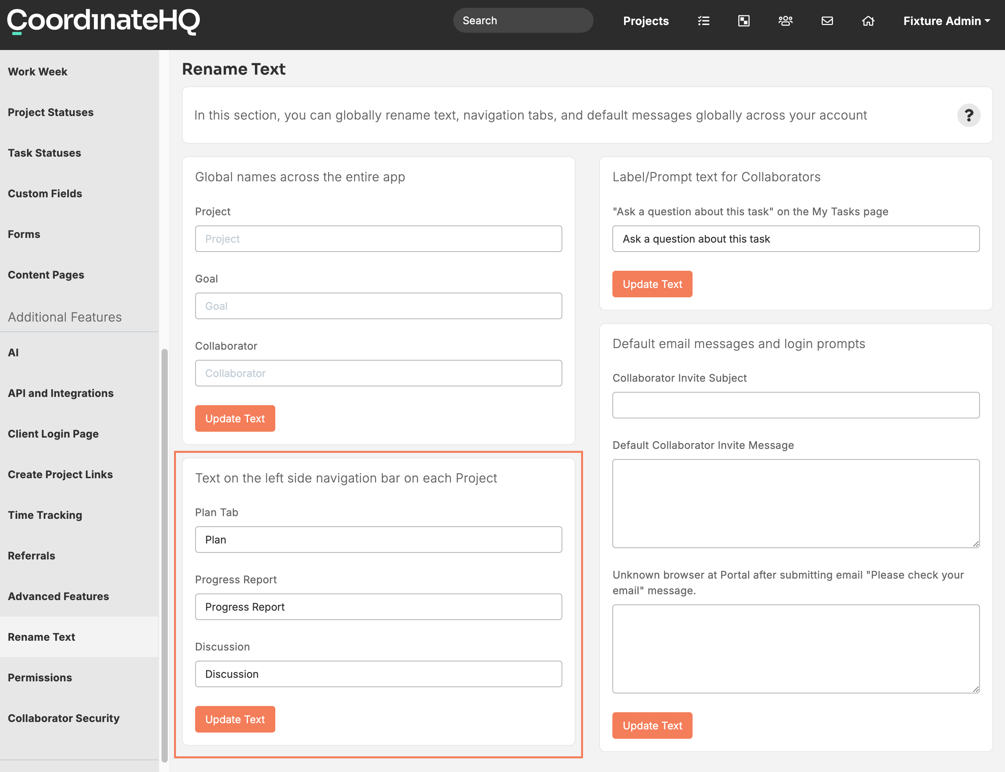Open Time Tracking settings
Screen dimensions: 1005x772
(x=79, y=515)
